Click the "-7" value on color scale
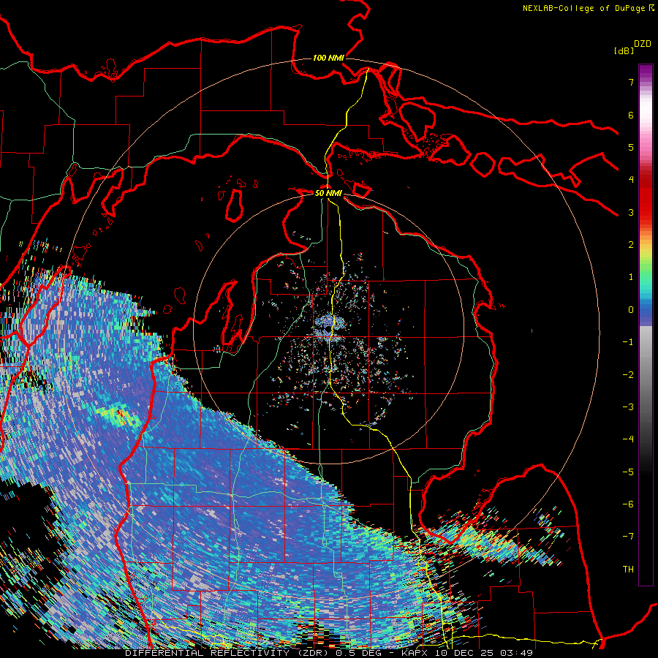The image size is (658, 658). (x=628, y=537)
